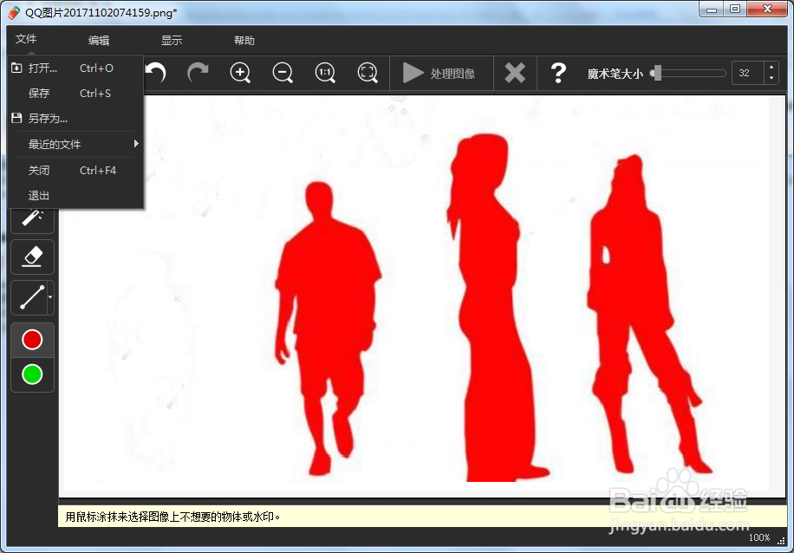This screenshot has width=794, height=553.
Task: Choose 退出 from the file menu
Action: pos(75,196)
